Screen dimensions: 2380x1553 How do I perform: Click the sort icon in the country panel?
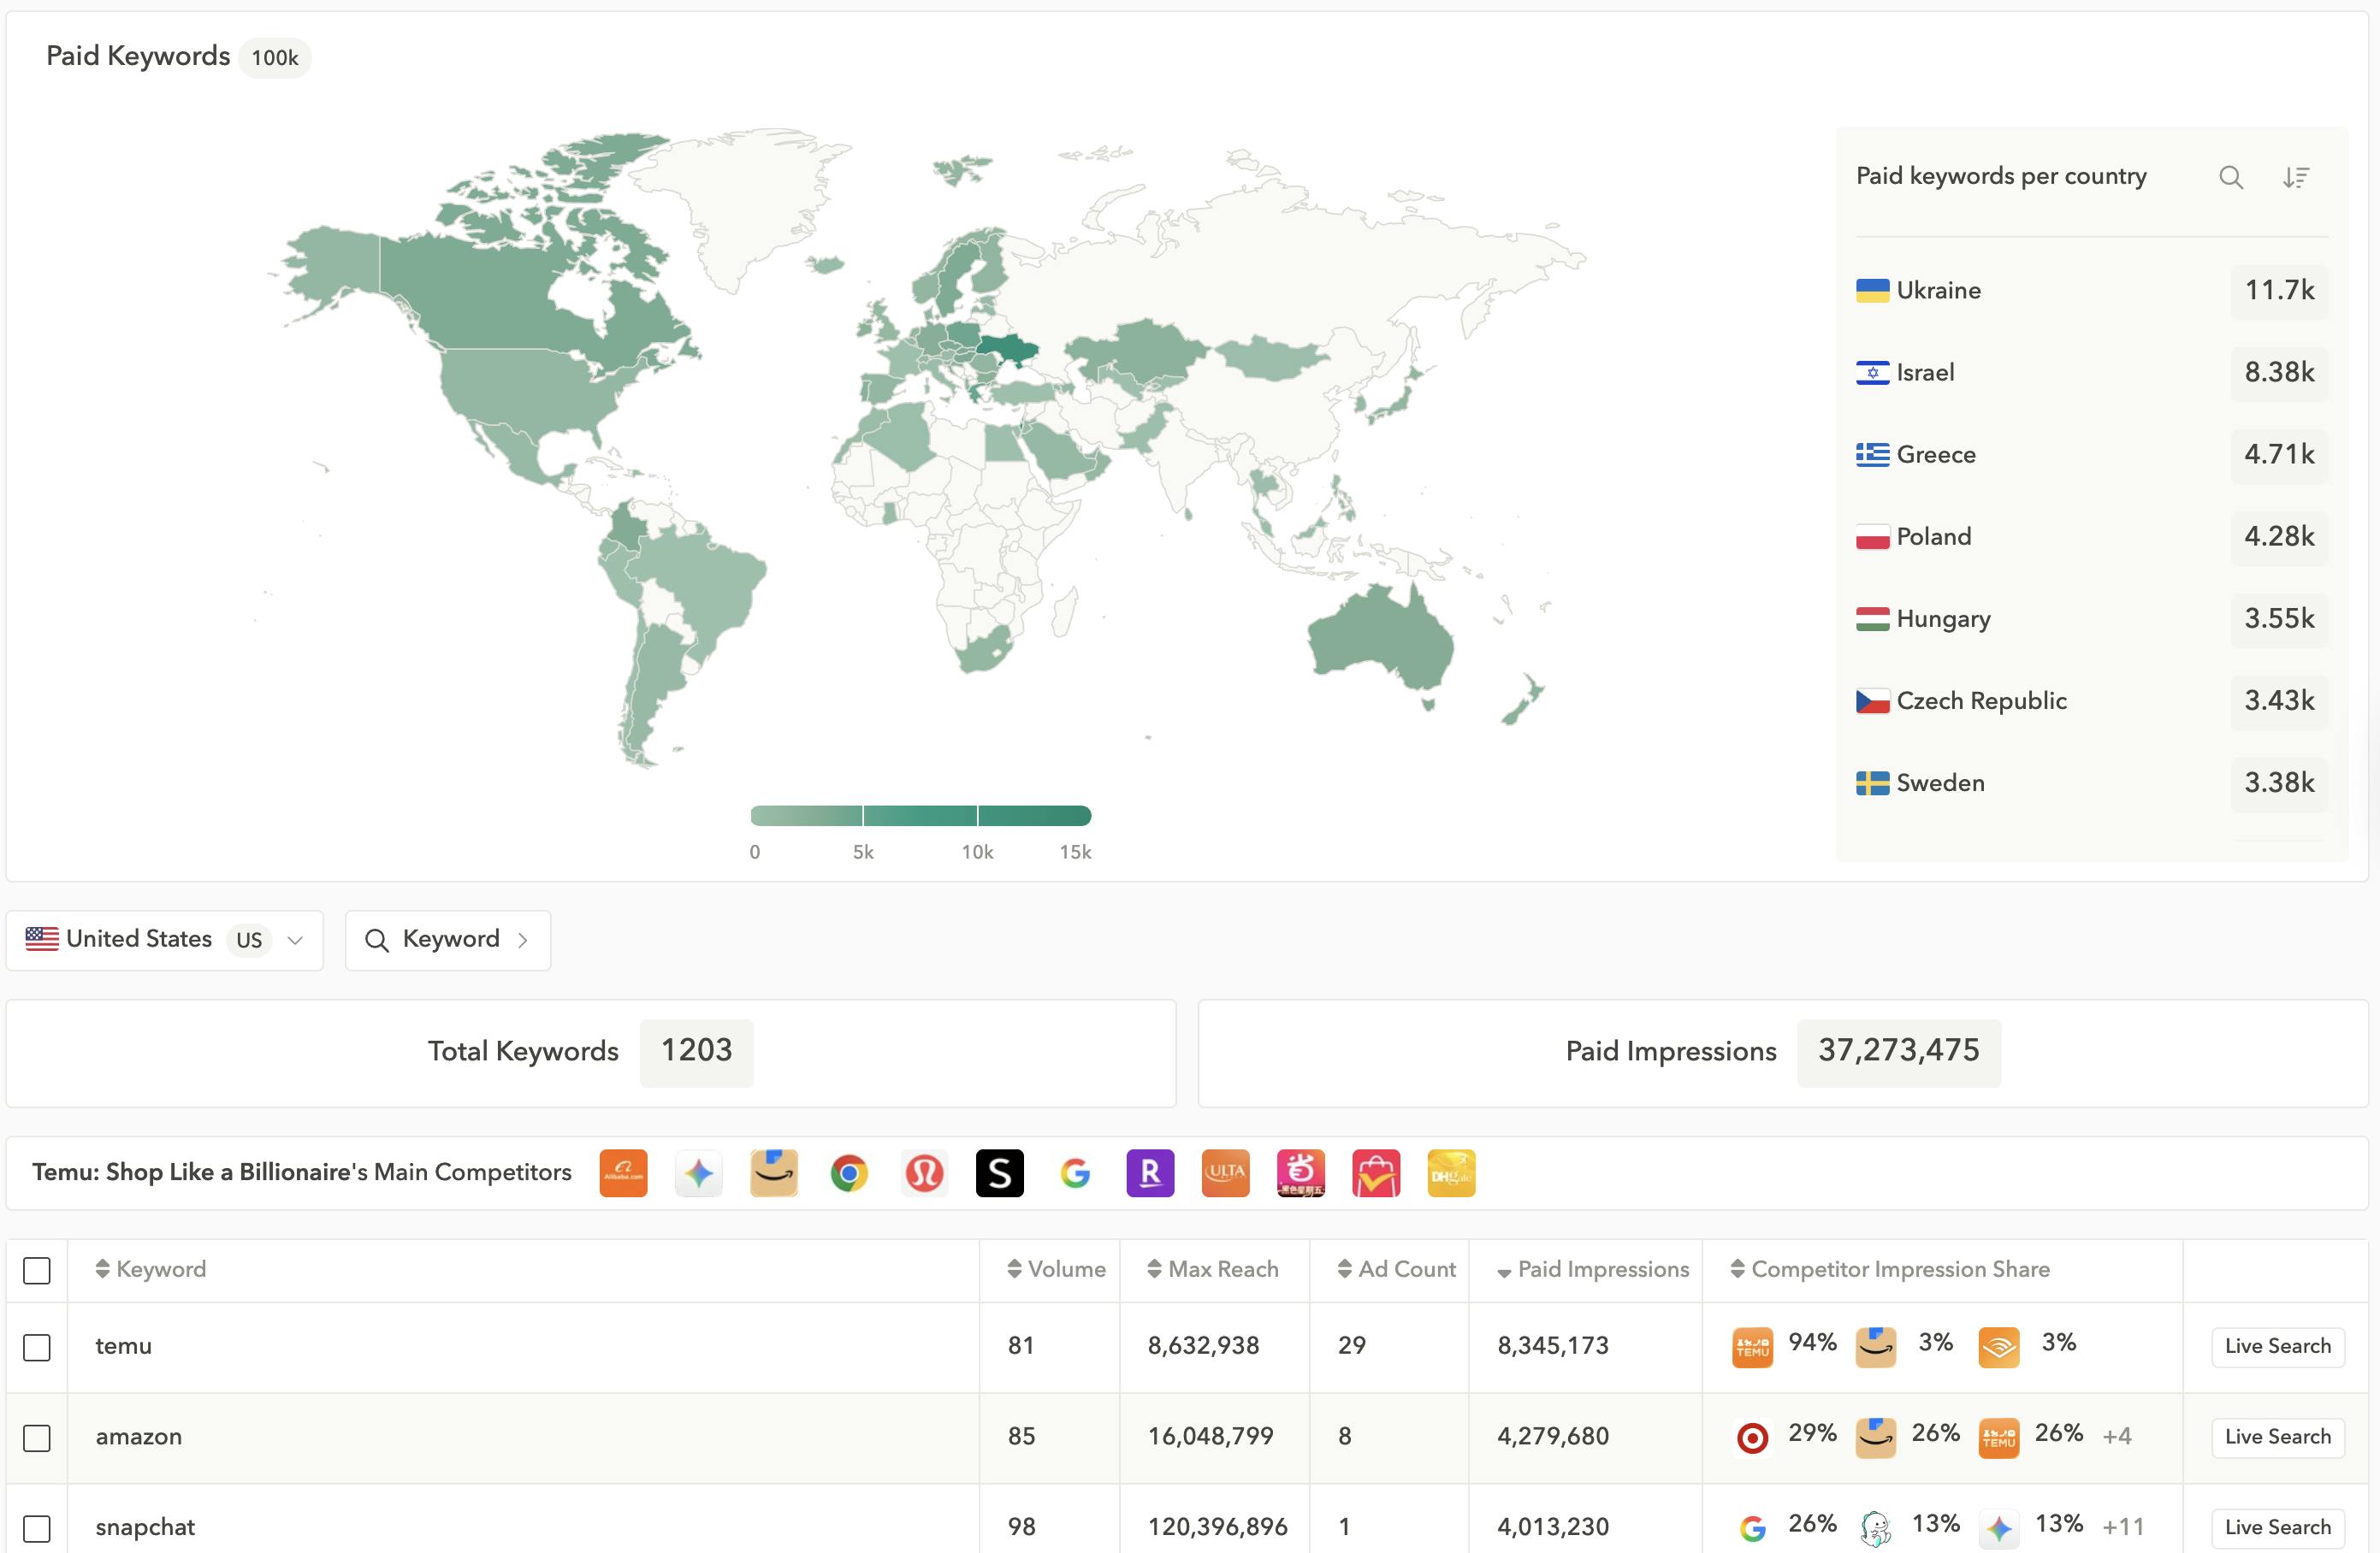[2296, 177]
